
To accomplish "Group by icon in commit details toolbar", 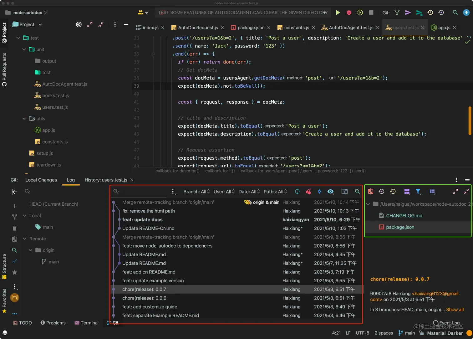I will click(407, 192).
